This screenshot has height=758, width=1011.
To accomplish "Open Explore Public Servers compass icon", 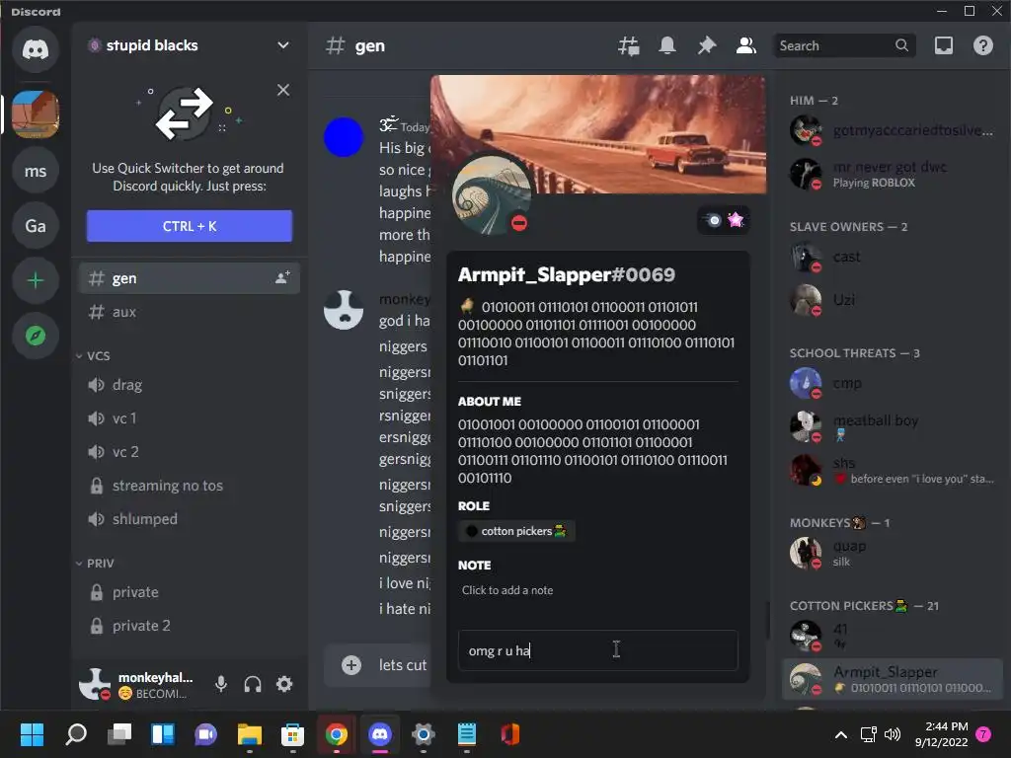I will pyautogui.click(x=36, y=336).
